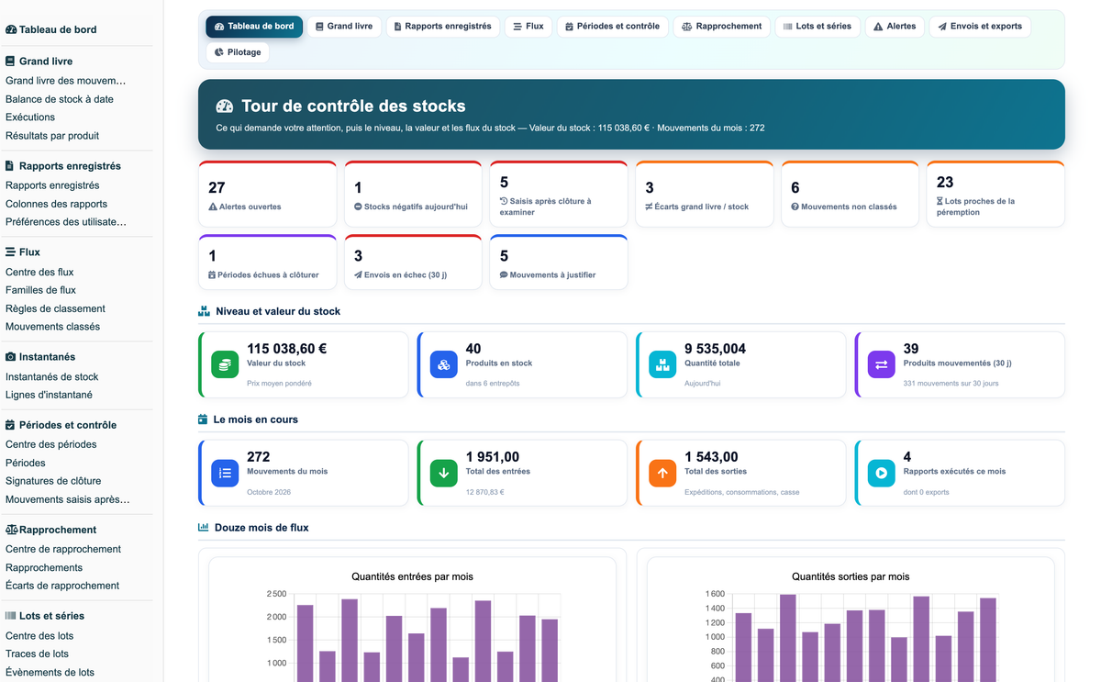Click the warning triangle on Alertes ouvertes card
1101x682 pixels.
(x=213, y=207)
